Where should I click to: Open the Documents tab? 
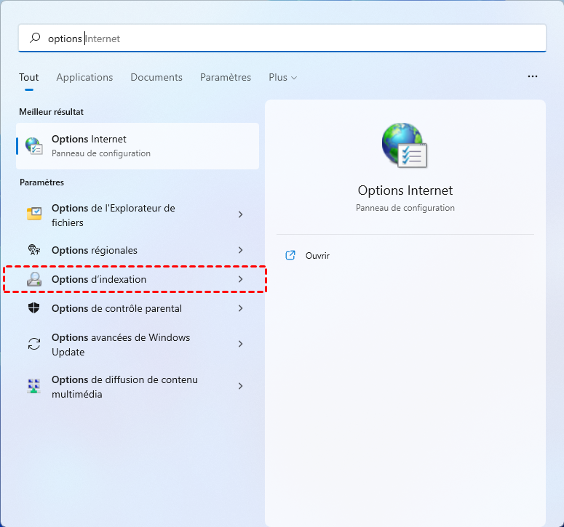tap(156, 77)
